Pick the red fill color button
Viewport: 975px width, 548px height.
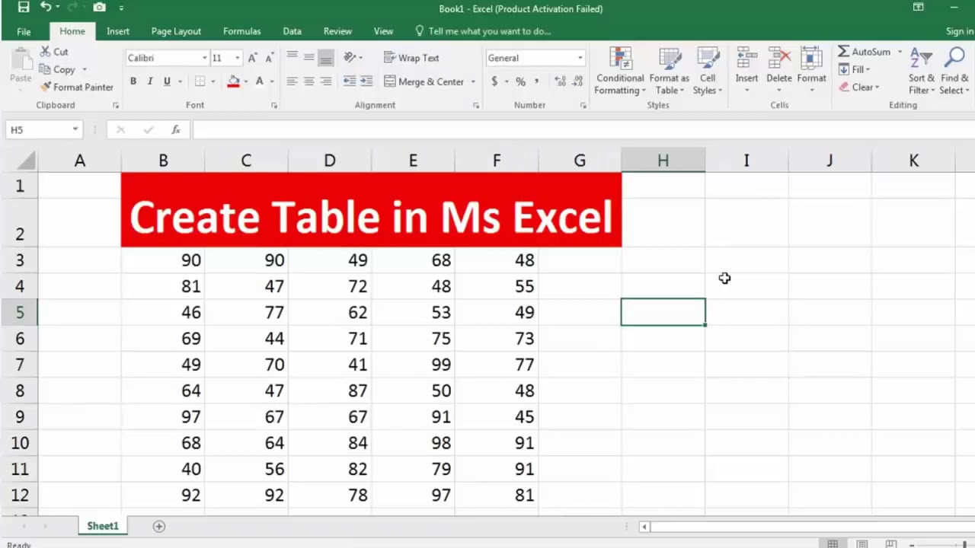[234, 81]
